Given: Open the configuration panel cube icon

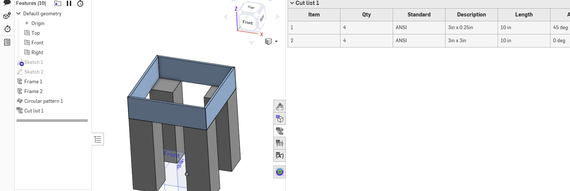Looking at the screenshot, I should coord(7,16).
